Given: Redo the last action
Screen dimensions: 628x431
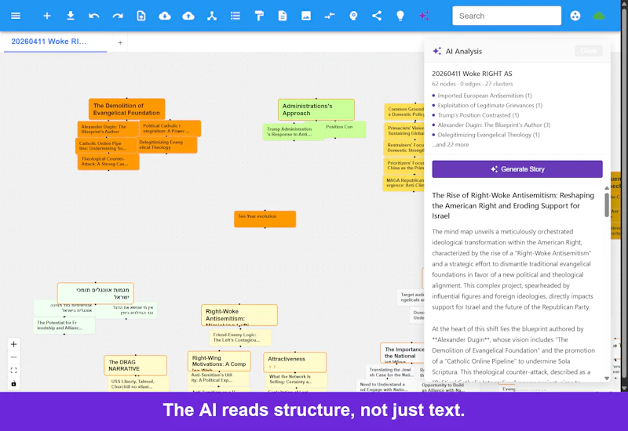Looking at the screenshot, I should tap(118, 16).
